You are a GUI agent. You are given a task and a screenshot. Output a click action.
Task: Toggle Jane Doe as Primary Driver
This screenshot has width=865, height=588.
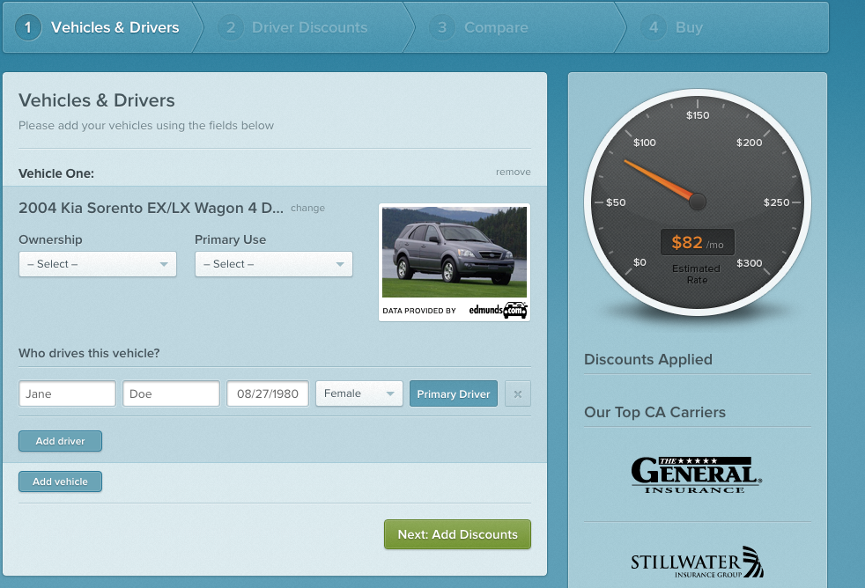453,393
